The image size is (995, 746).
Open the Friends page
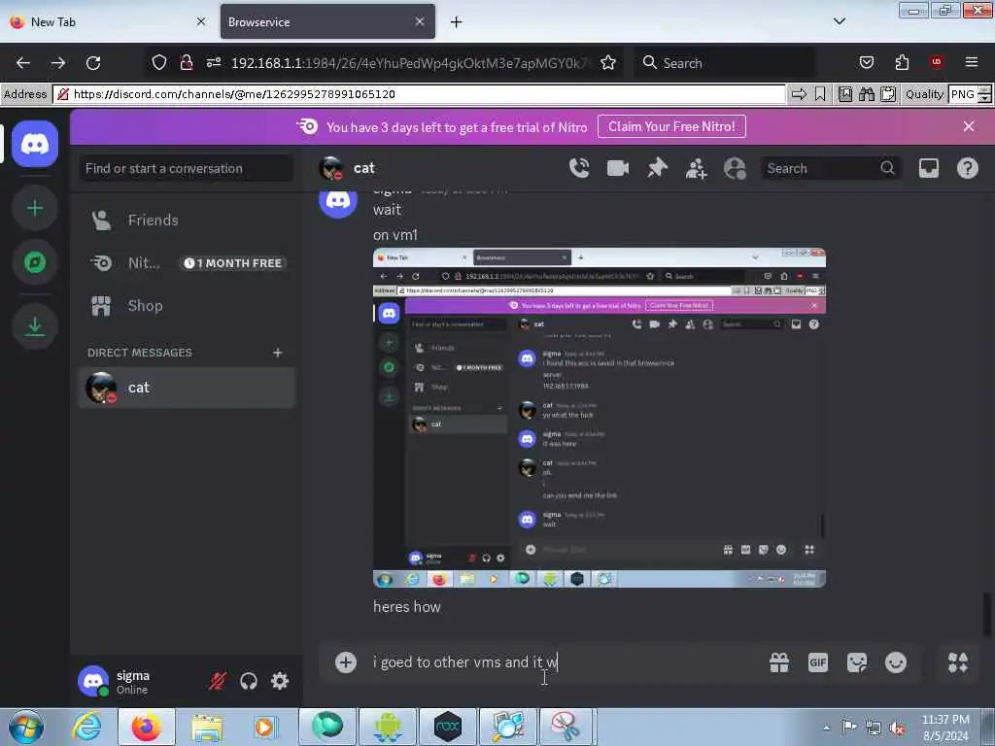(187, 220)
